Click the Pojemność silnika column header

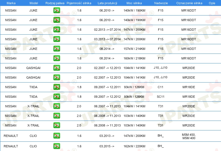[x=79, y=3]
